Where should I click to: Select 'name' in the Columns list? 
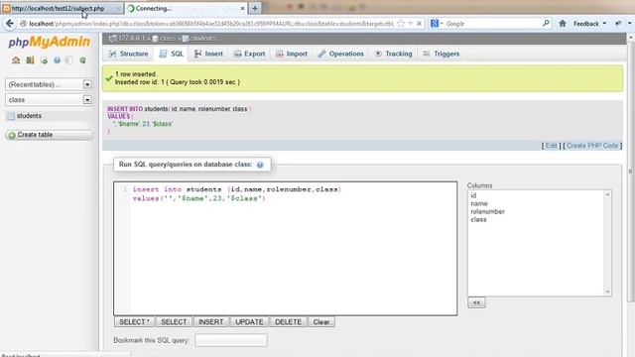479,203
